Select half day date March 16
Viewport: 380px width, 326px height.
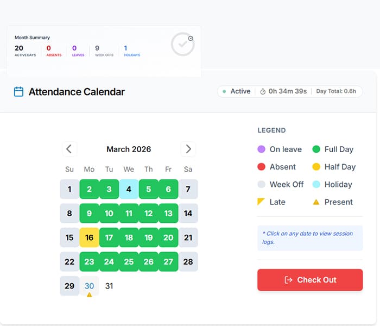[x=89, y=237]
